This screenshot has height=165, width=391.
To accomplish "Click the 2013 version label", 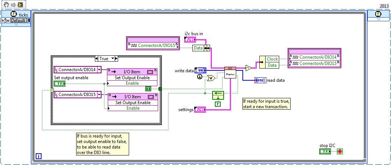I will [384, 6].
